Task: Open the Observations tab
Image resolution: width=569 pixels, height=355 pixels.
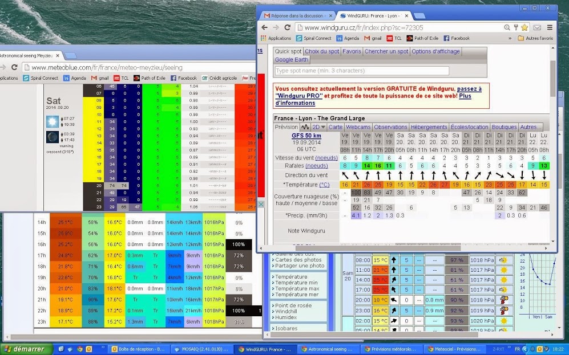Action: (390, 127)
